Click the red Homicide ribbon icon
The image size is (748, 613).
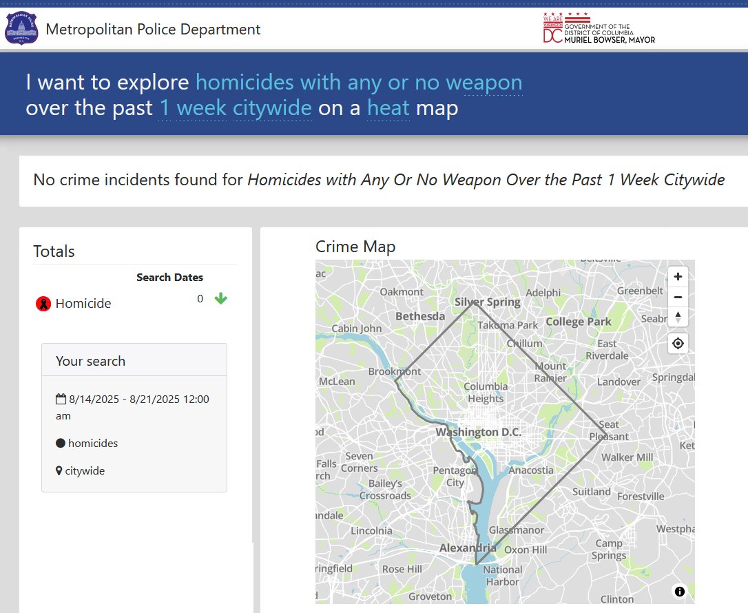[43, 303]
